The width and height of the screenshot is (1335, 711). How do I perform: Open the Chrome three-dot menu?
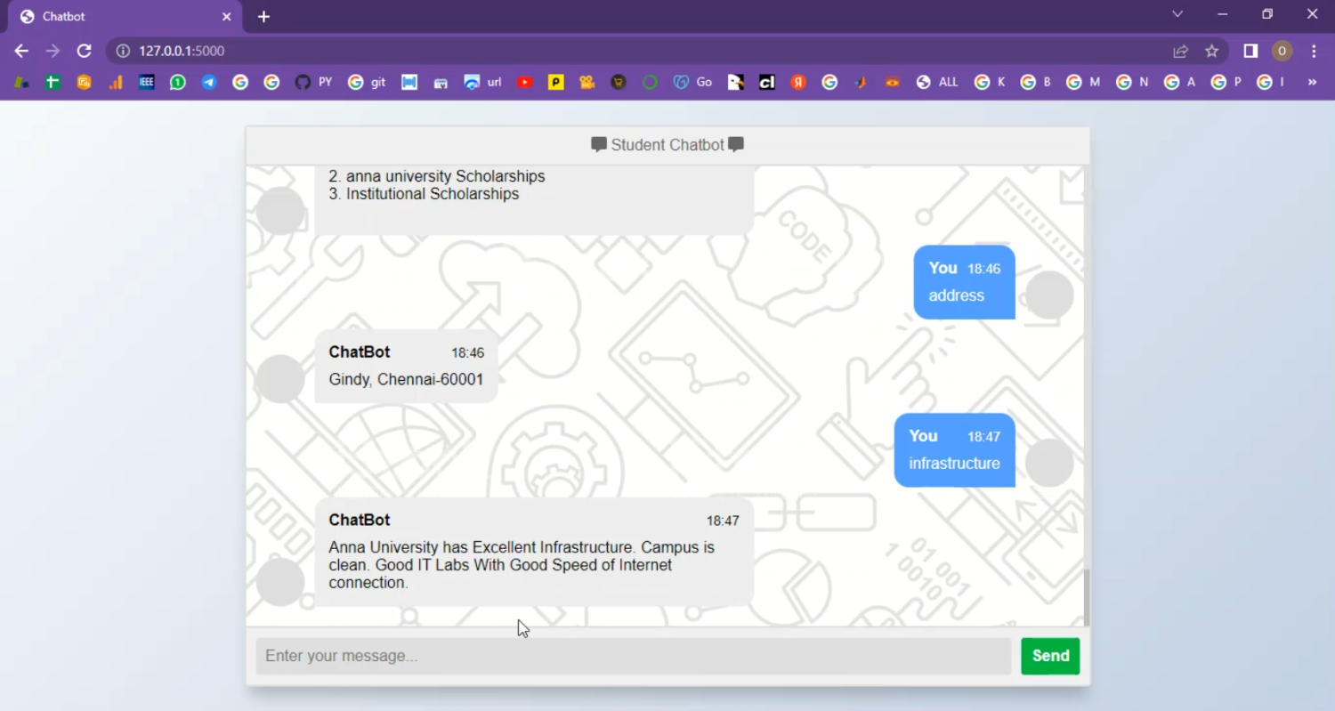[x=1314, y=51]
